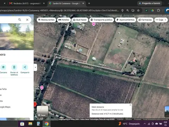Clear the Maps search box with X

tap(27, 20)
